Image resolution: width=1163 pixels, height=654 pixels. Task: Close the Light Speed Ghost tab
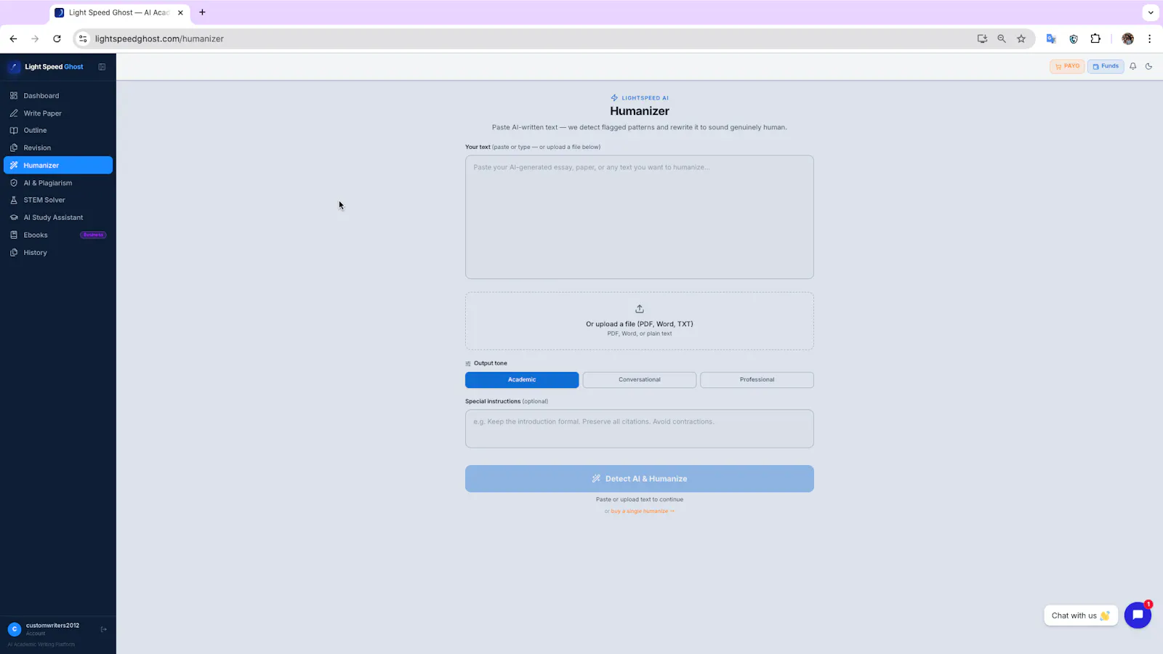point(180,12)
